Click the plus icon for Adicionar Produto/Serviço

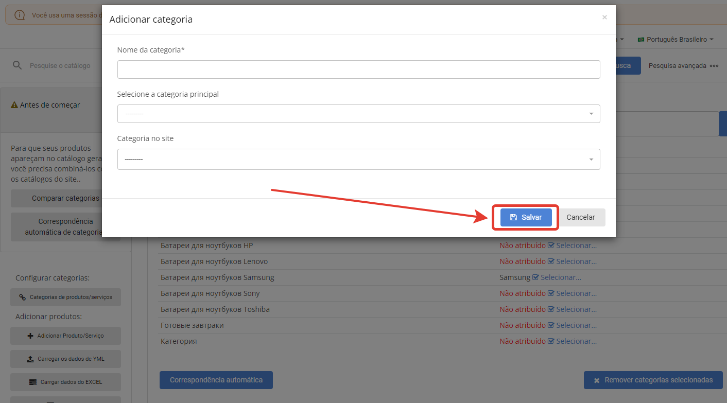[x=30, y=336]
